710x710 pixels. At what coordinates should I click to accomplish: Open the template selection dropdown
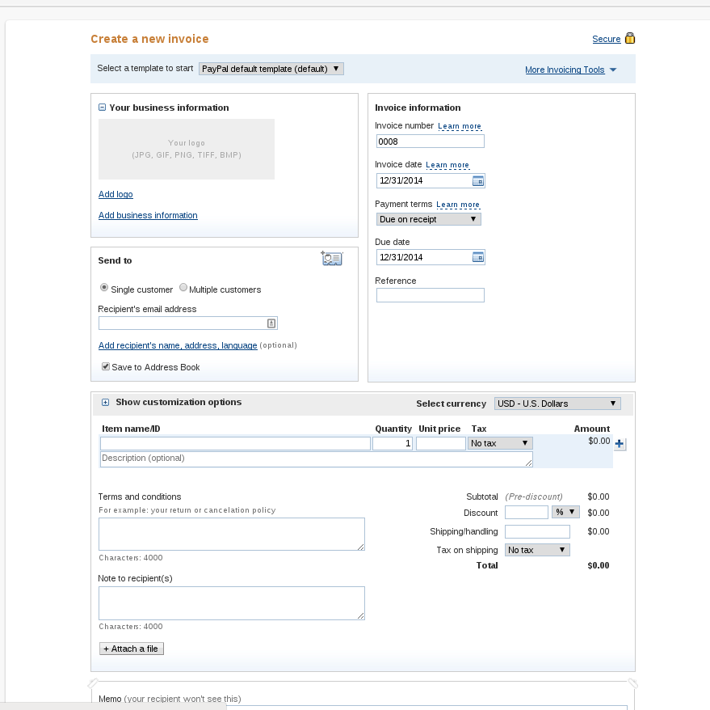(x=271, y=69)
